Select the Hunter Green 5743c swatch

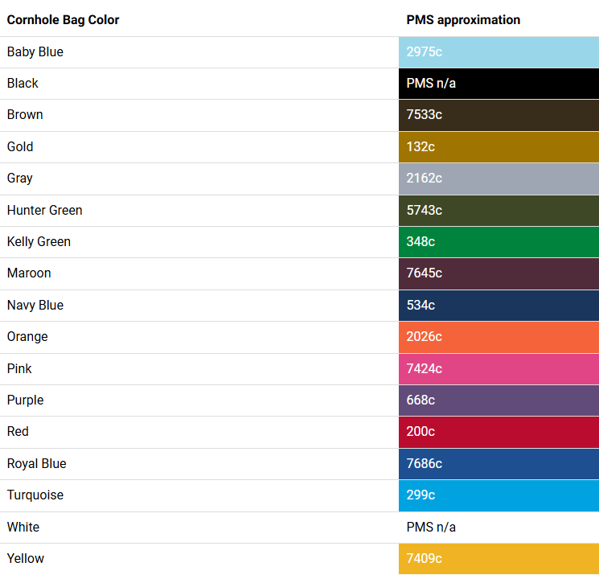point(499,211)
